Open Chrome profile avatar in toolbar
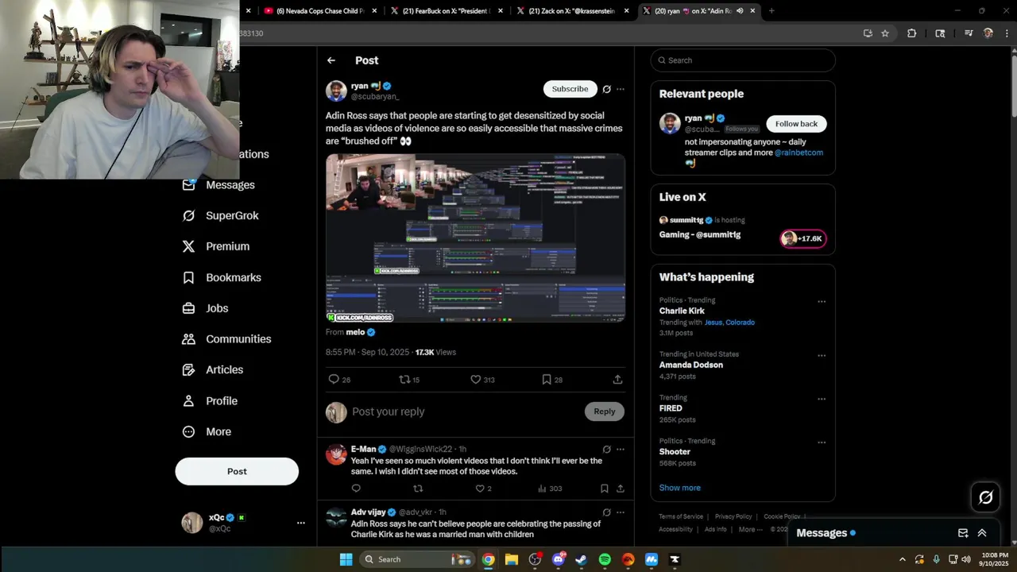The image size is (1017, 572). (988, 33)
